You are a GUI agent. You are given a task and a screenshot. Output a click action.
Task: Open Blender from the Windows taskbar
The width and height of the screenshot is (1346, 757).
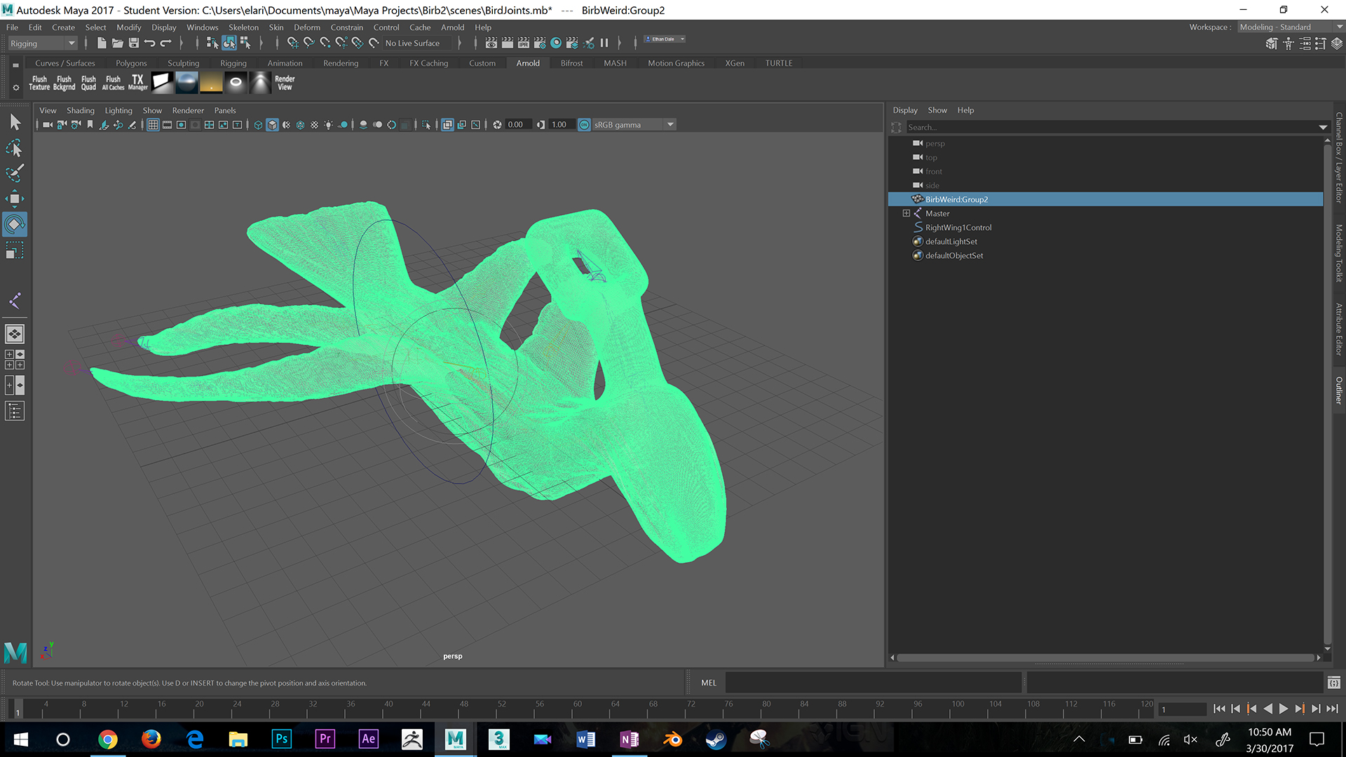coord(672,739)
